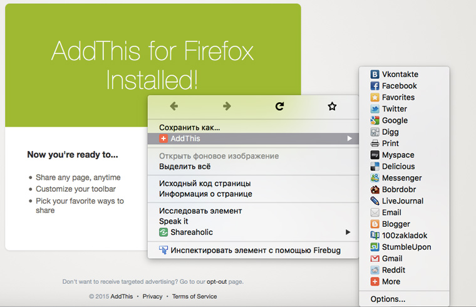The width and height of the screenshot is (476, 307).
Task: Share to Reddit
Action: tap(404, 270)
